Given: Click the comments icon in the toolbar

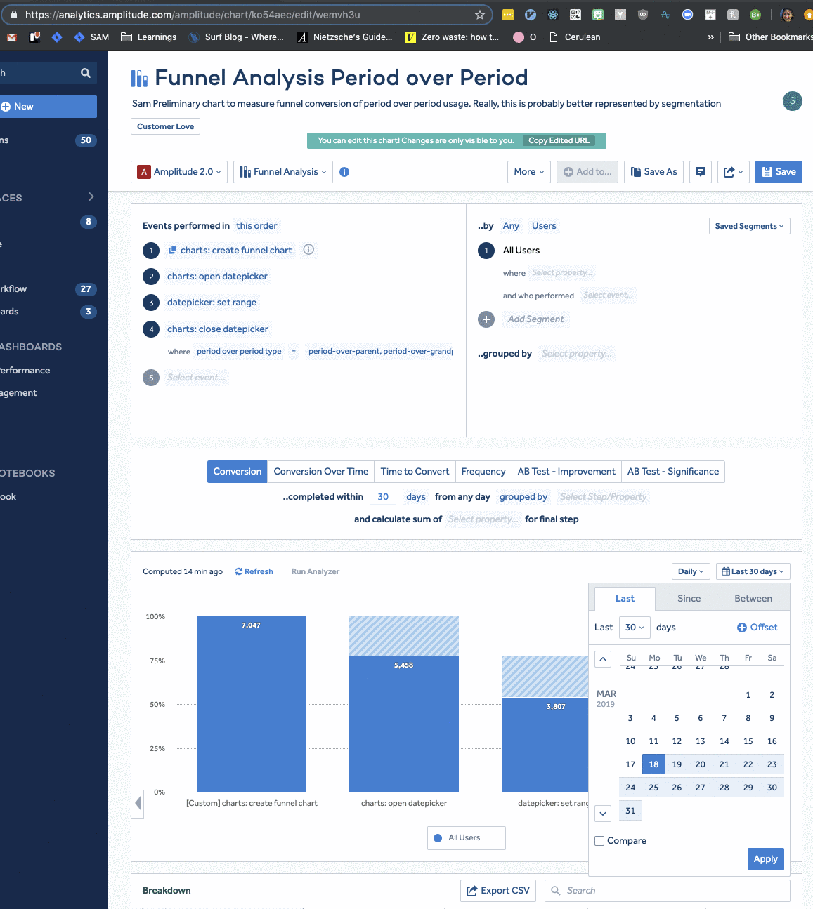Looking at the screenshot, I should tap(700, 171).
